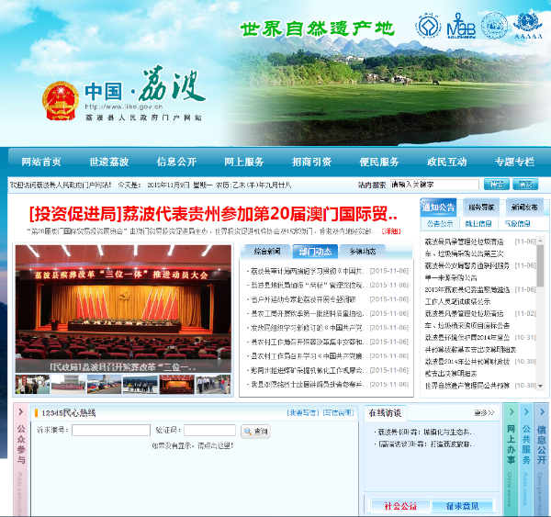The width and height of the screenshot is (551, 517).
Task: Click the 诉求编号 input field
Action: click(110, 430)
